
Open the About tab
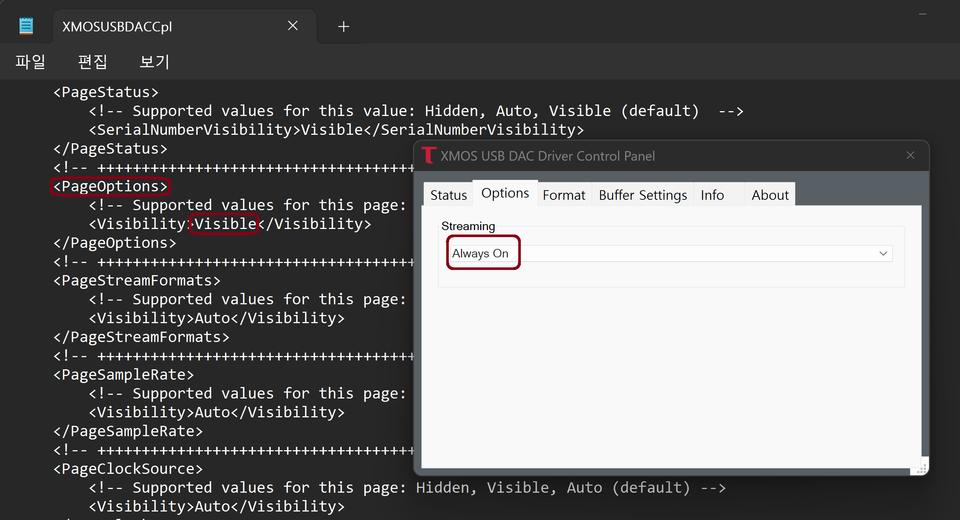coord(770,195)
